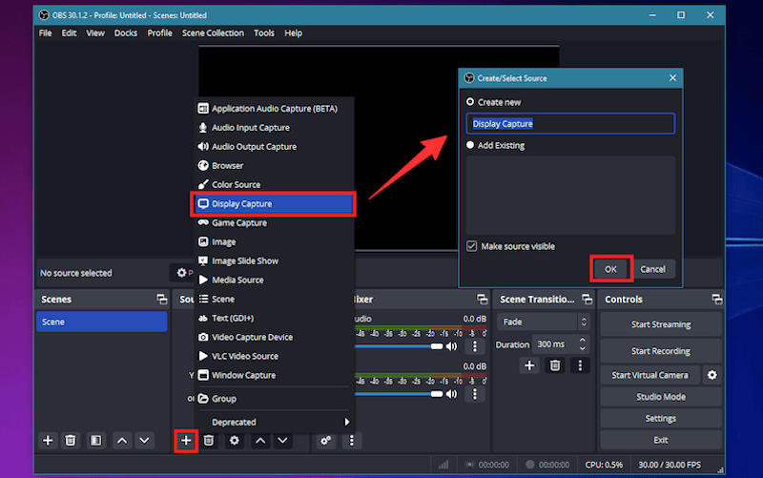The height and width of the screenshot is (478, 763).
Task: Open the Tools menu
Action: [x=264, y=33]
